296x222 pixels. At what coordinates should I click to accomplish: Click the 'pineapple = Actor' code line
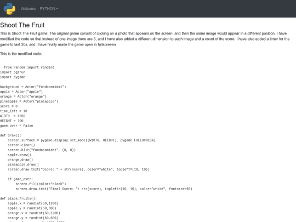(29, 101)
